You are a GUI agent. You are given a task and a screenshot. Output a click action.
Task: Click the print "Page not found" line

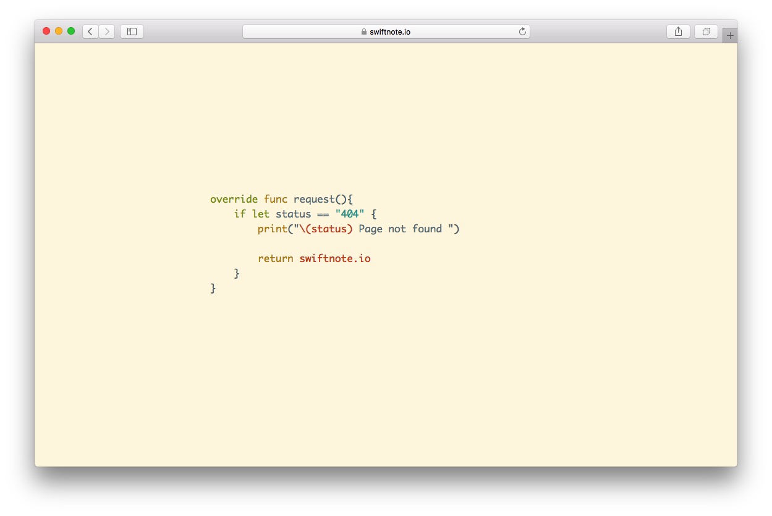(x=358, y=229)
